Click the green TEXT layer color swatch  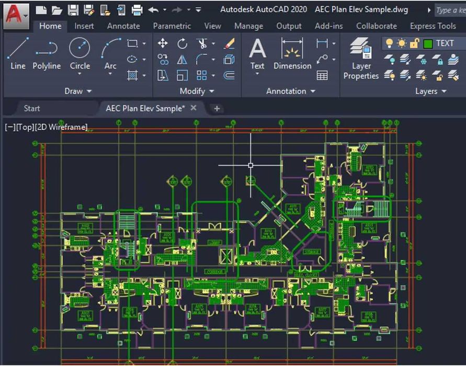(427, 44)
